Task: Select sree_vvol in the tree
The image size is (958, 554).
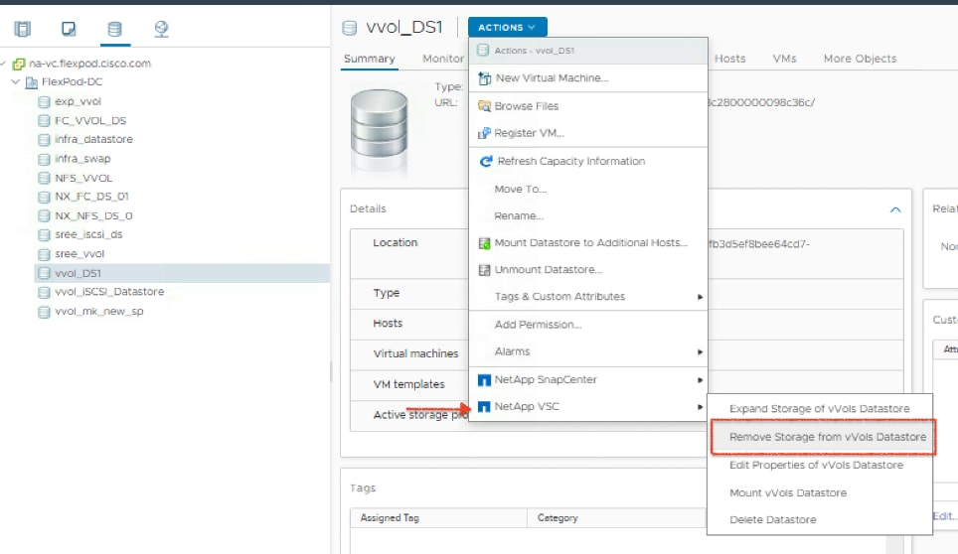Action: pos(80,254)
